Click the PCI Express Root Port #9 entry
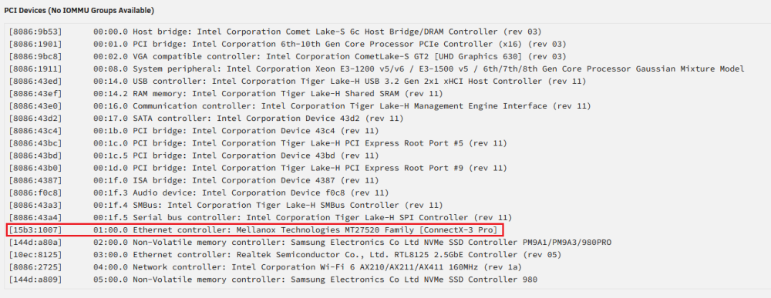This screenshot has width=771, height=298. coord(258,168)
